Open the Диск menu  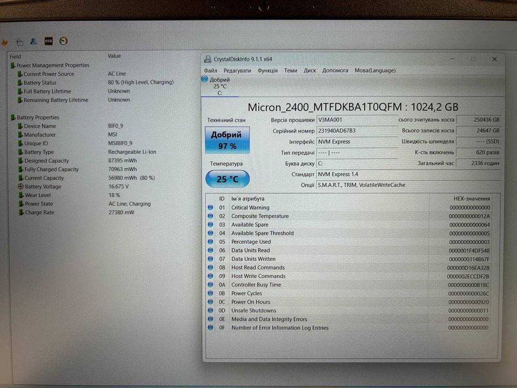click(x=310, y=70)
